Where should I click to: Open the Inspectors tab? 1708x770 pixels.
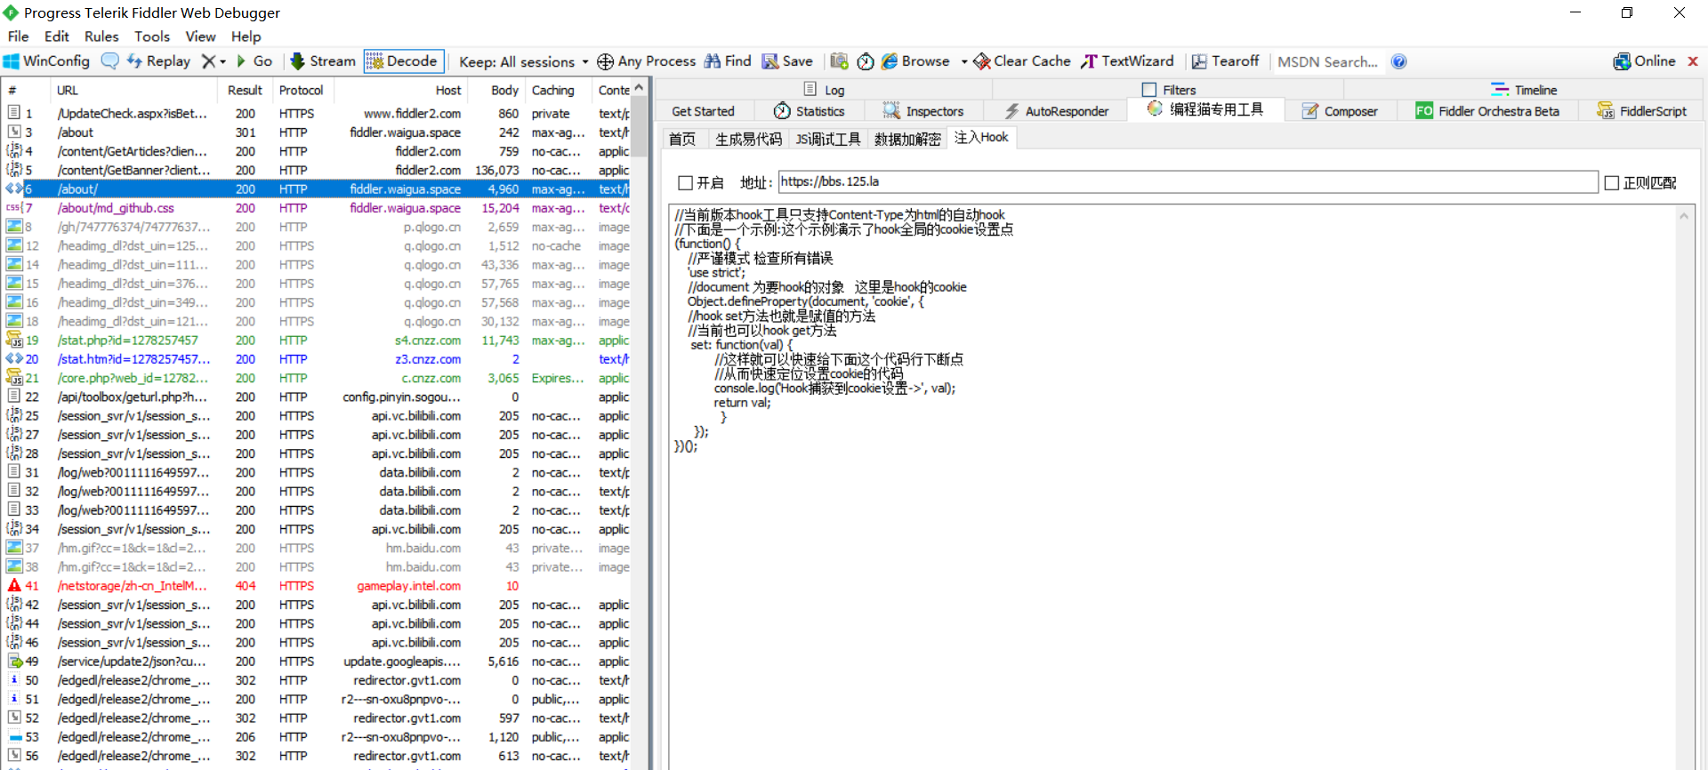923,111
